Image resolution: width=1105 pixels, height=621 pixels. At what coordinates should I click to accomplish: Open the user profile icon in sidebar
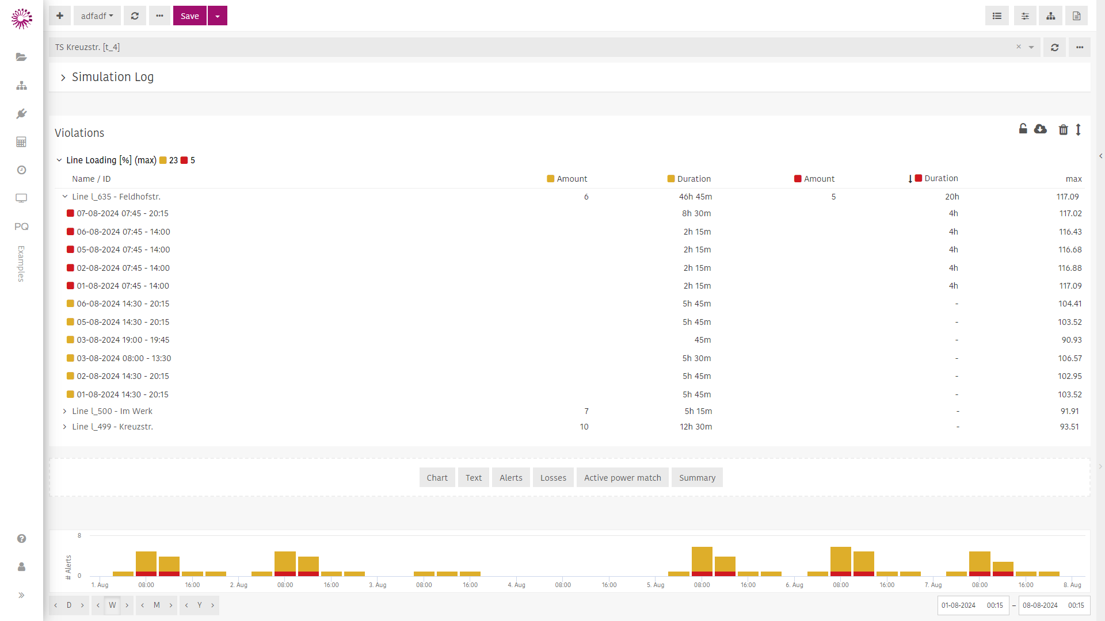tap(21, 566)
